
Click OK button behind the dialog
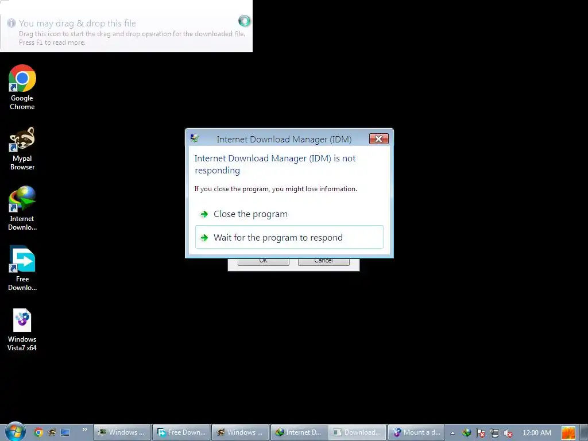pyautogui.click(x=263, y=261)
